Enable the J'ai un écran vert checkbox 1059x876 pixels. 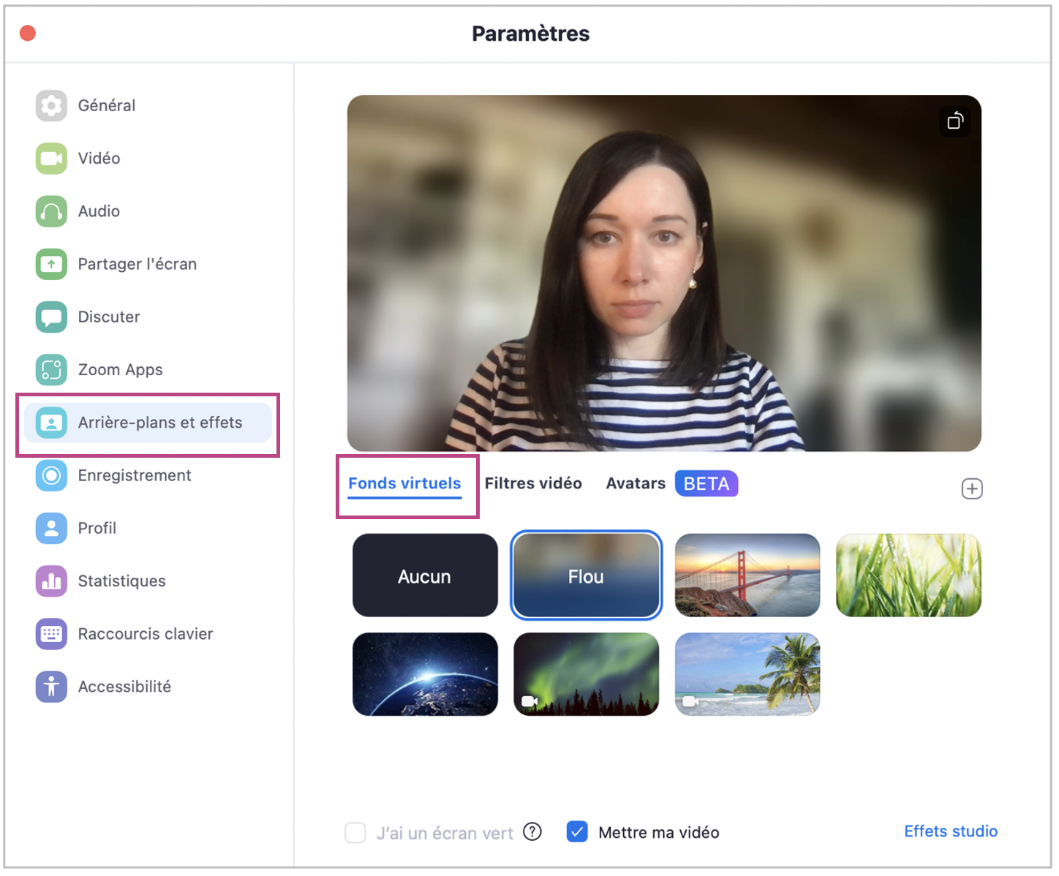point(355,833)
